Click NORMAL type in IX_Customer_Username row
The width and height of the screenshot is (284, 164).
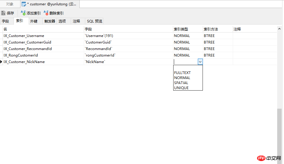pos(188,36)
